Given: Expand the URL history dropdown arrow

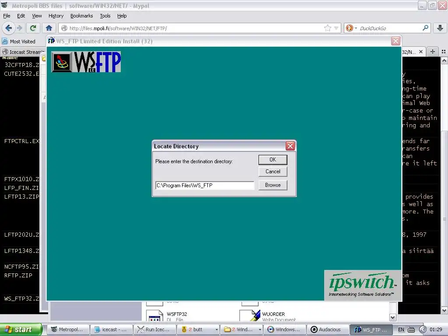Looking at the screenshot, I should pos(336,28).
